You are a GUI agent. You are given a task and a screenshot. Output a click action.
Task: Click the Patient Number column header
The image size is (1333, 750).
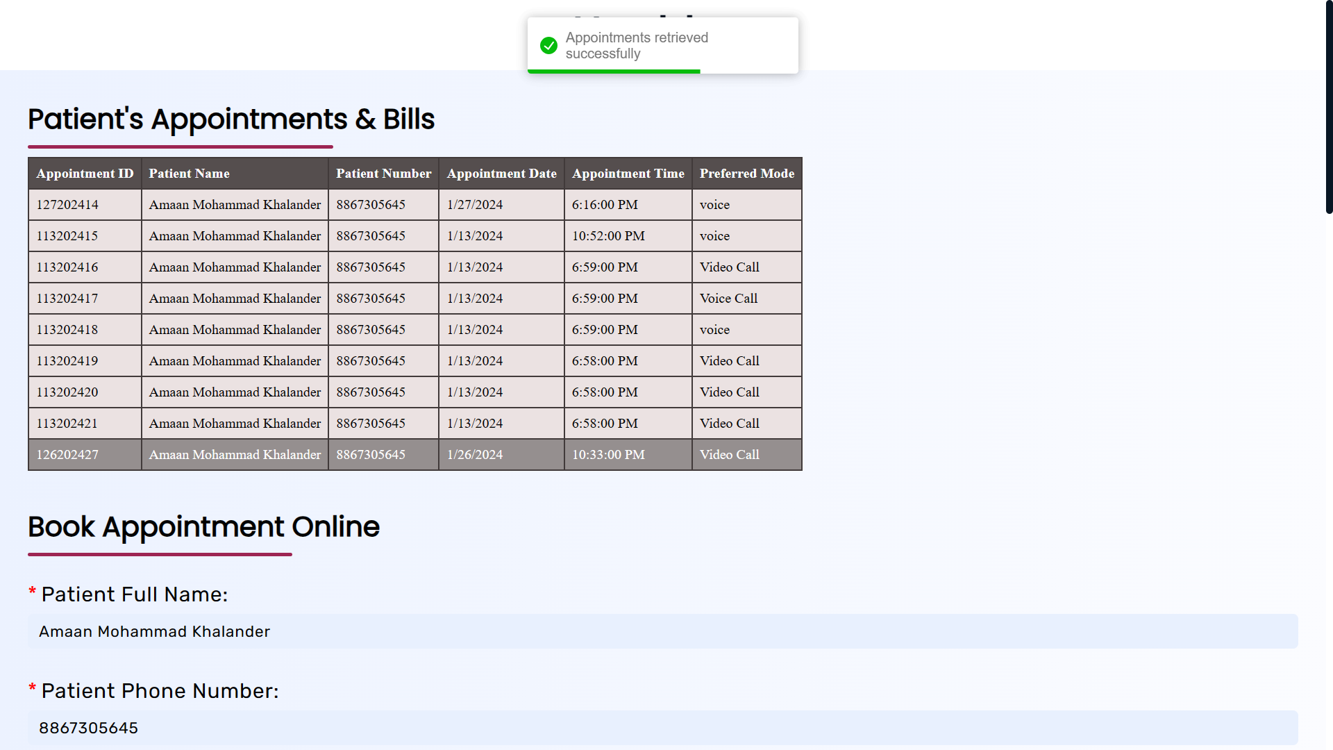pyautogui.click(x=383, y=174)
